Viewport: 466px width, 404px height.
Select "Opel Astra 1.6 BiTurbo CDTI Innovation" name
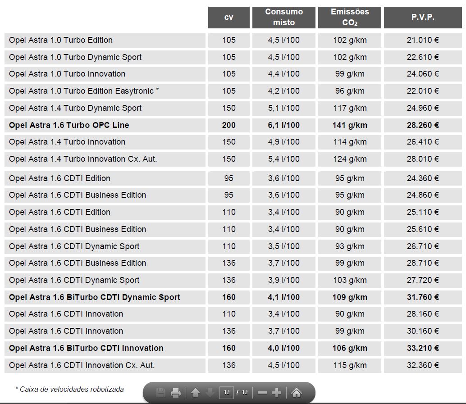(86, 348)
